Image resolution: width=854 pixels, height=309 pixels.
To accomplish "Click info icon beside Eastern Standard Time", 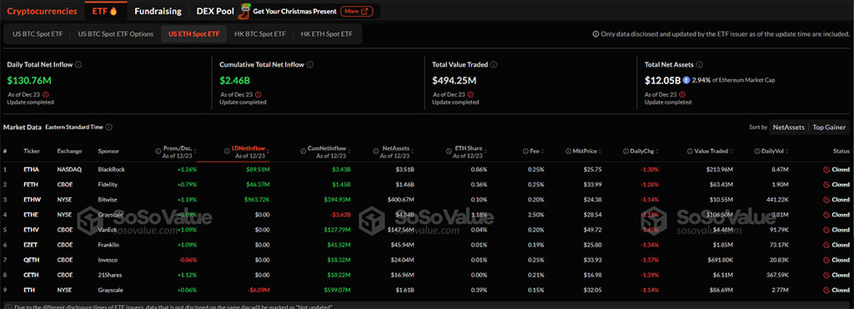I will [109, 127].
